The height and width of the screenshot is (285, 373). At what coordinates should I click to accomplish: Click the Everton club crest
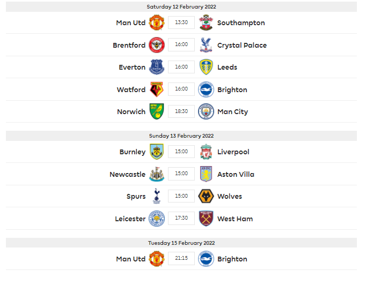tap(157, 67)
